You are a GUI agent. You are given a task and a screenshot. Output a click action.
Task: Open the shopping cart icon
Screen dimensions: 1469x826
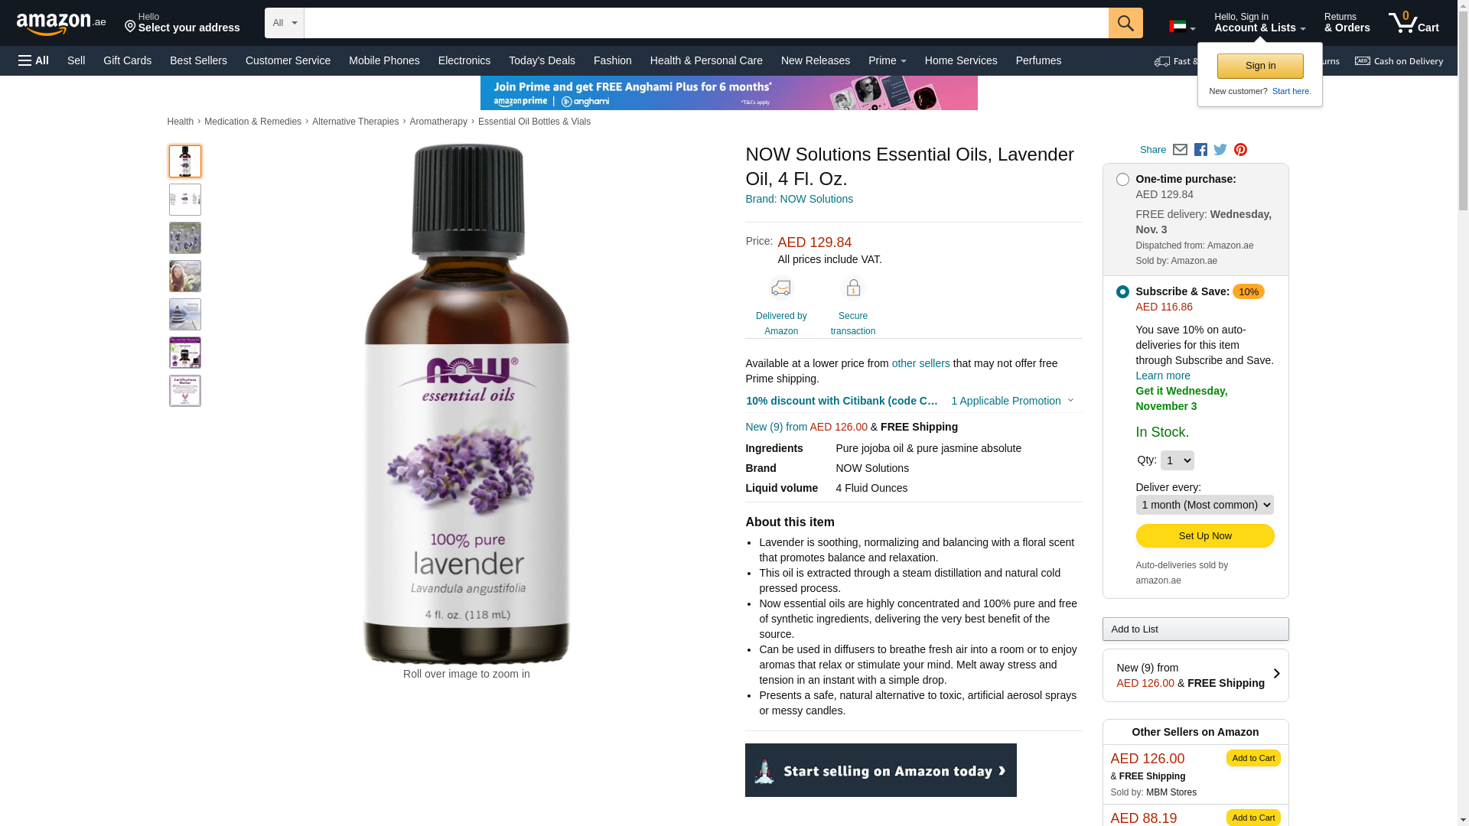pyautogui.click(x=1414, y=22)
